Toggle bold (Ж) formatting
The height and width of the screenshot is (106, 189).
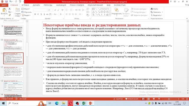click(x=35, y=14)
